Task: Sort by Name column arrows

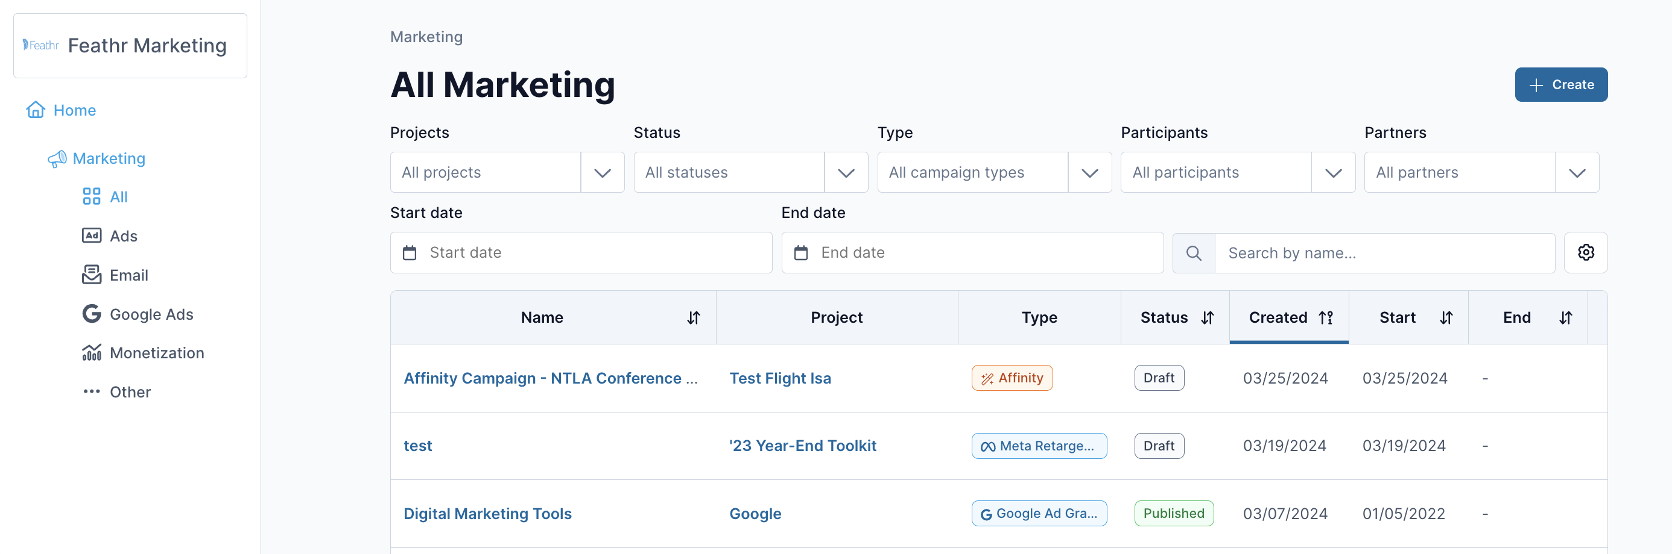Action: pos(694,317)
